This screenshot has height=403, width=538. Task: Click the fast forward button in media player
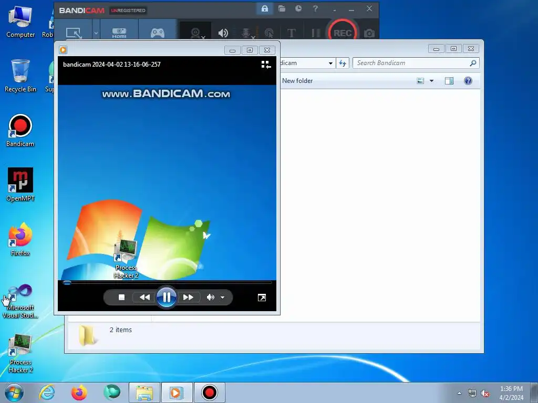point(188,297)
